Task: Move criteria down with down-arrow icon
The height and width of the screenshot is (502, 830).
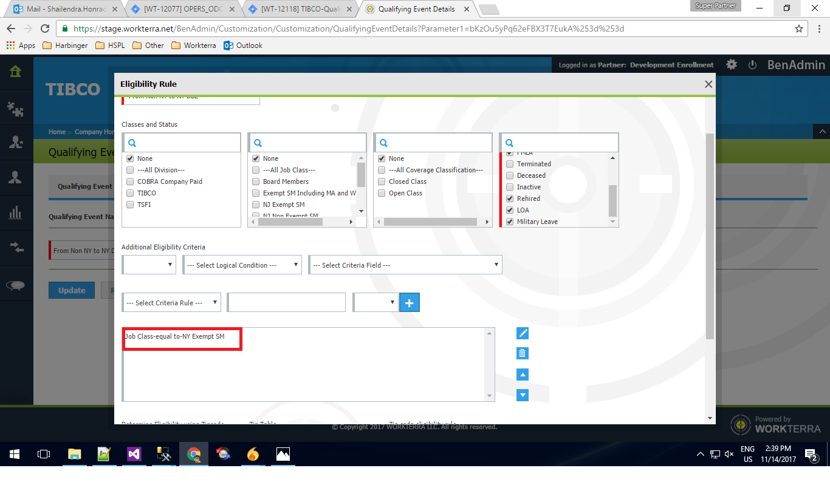Action: pyautogui.click(x=522, y=395)
